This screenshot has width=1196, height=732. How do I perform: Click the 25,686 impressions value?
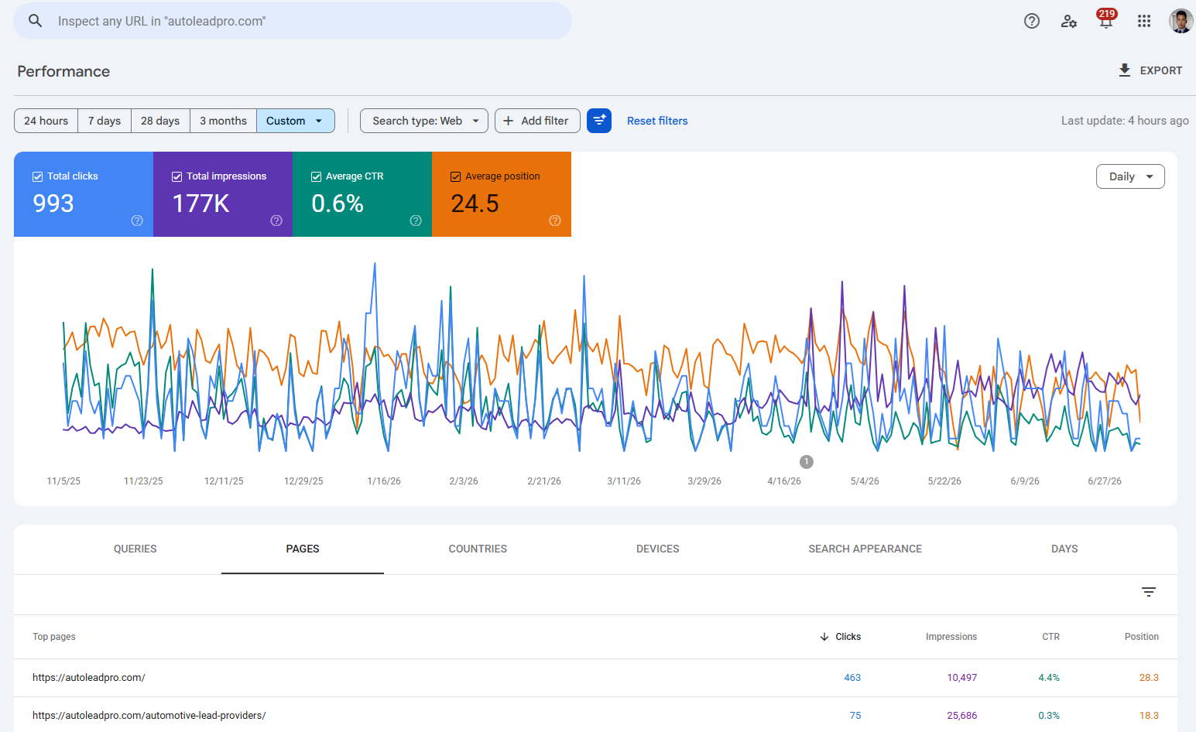(x=962, y=716)
